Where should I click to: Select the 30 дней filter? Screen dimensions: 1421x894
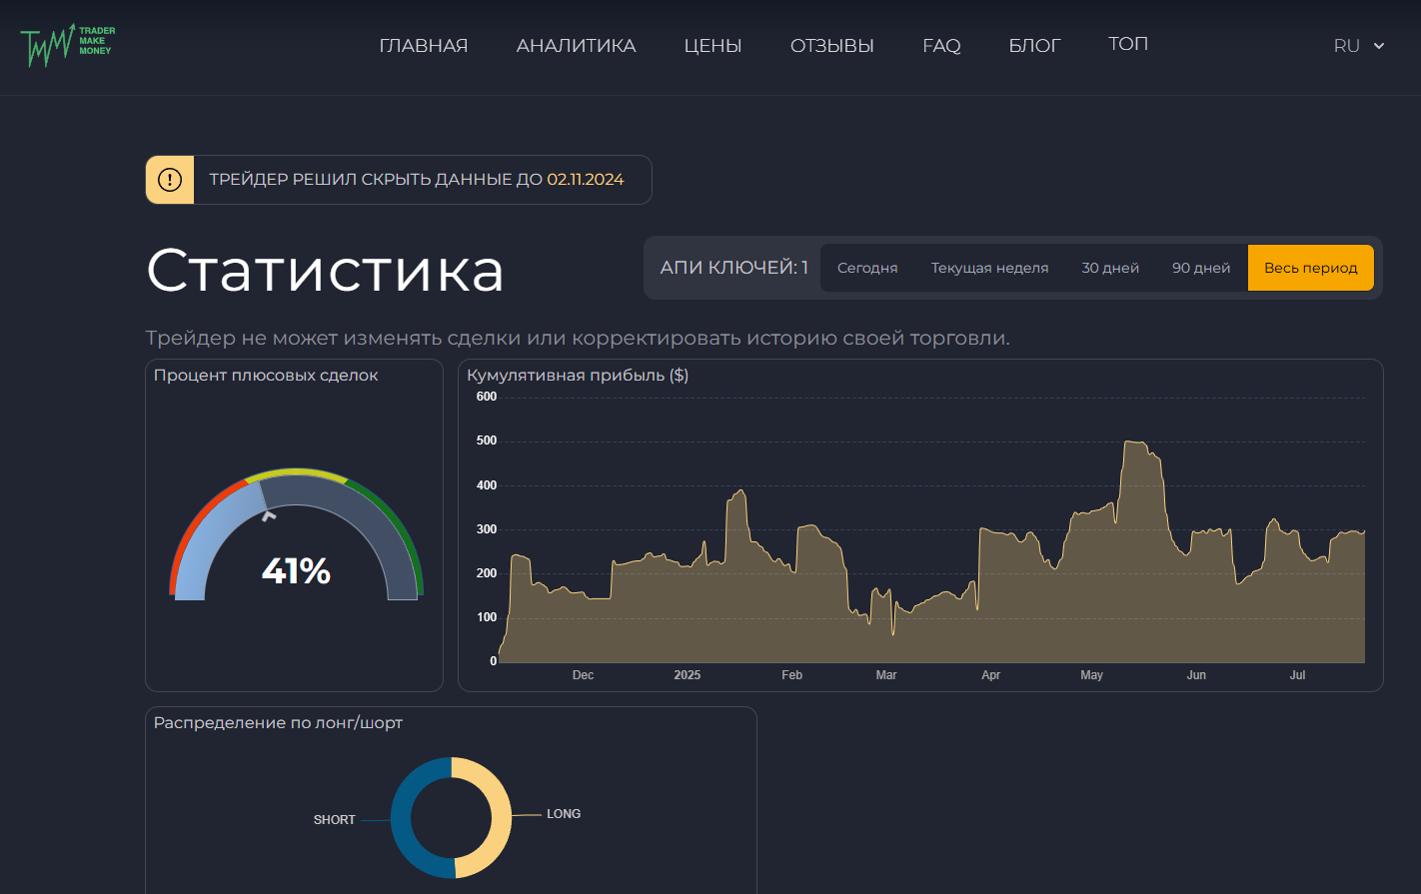coord(1109,268)
